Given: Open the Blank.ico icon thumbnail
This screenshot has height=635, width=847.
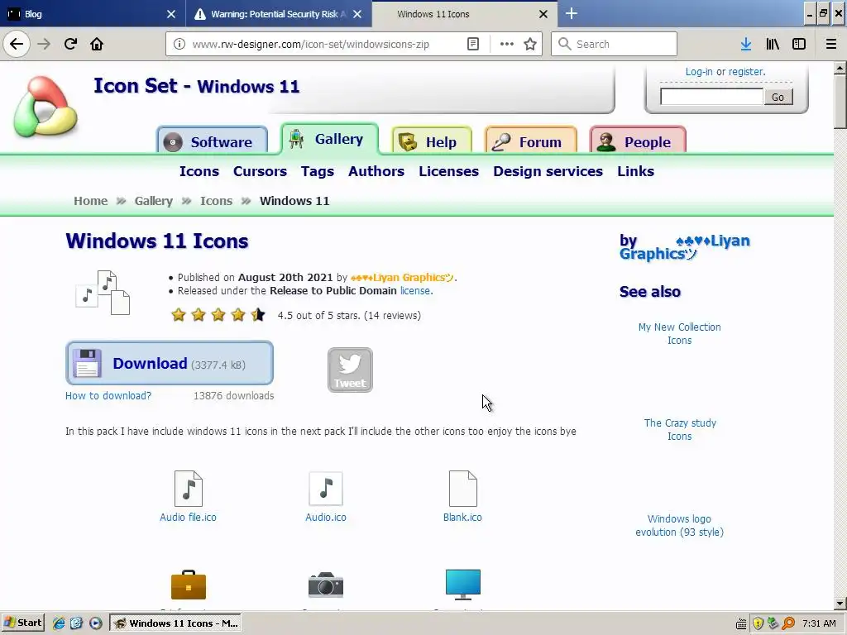Looking at the screenshot, I should tap(463, 489).
